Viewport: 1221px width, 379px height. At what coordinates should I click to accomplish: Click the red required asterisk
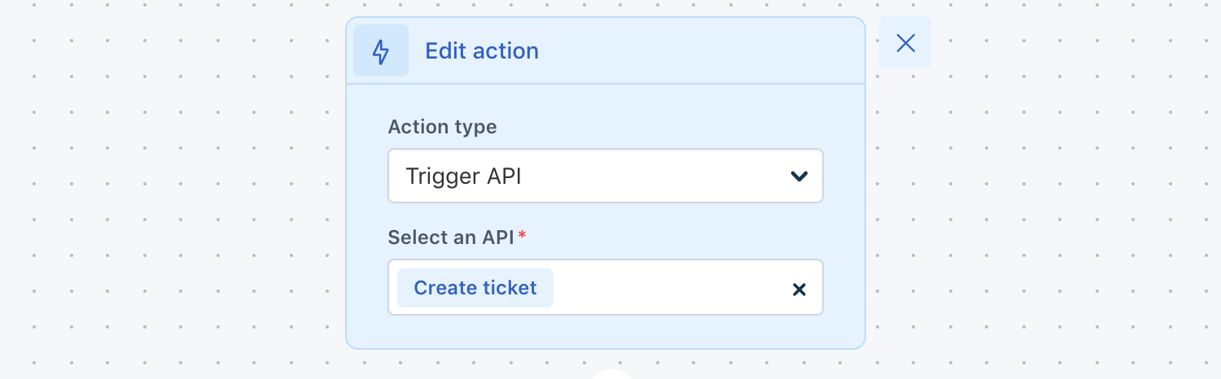tap(522, 235)
